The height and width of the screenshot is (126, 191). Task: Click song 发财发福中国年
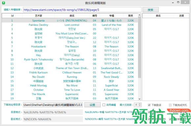click(x=72, y=81)
